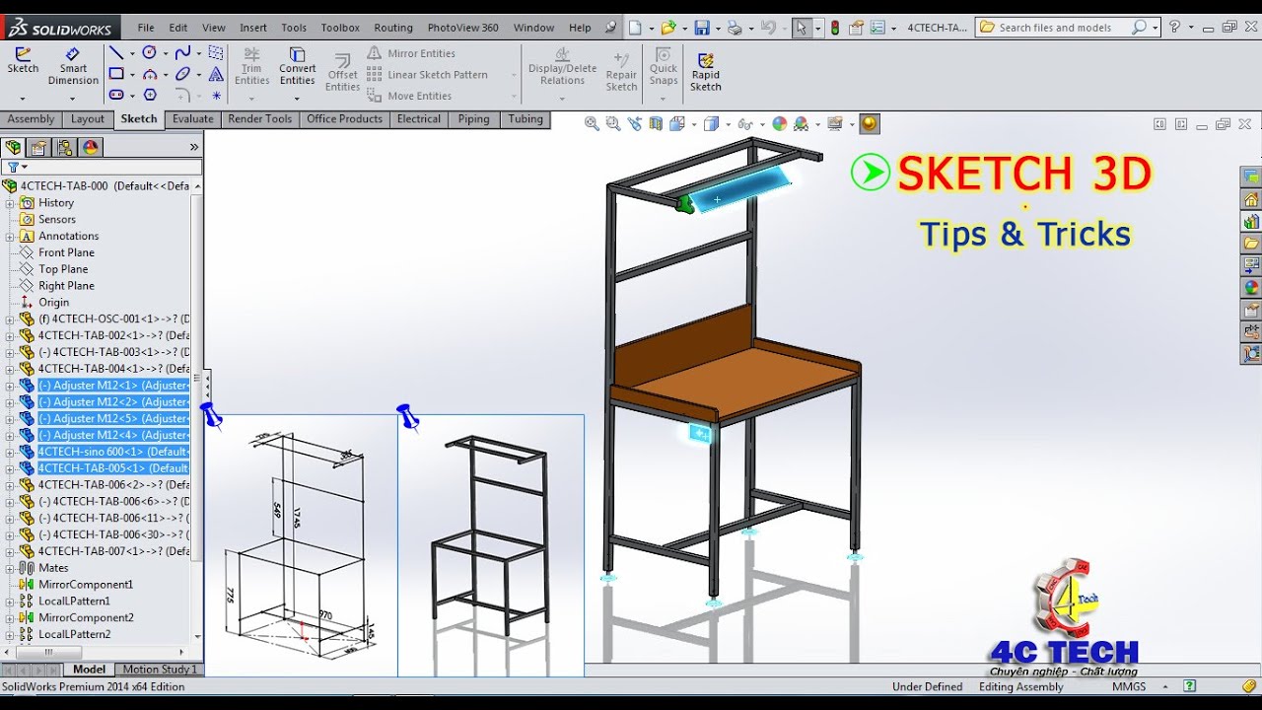The height and width of the screenshot is (710, 1262).
Task: Click the Section View icon
Action: 656,123
